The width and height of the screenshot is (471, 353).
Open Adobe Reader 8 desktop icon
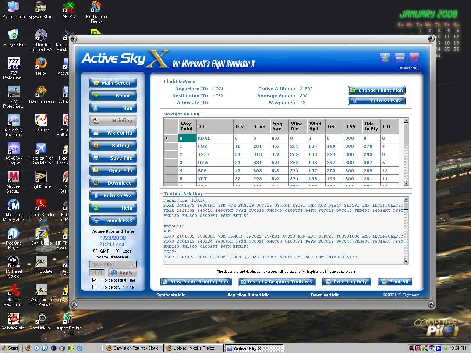click(41, 206)
